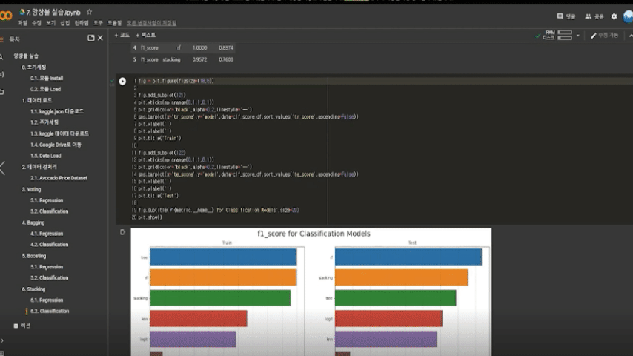Run the plotting code cell
This screenshot has height=356, width=633.
coord(122,81)
